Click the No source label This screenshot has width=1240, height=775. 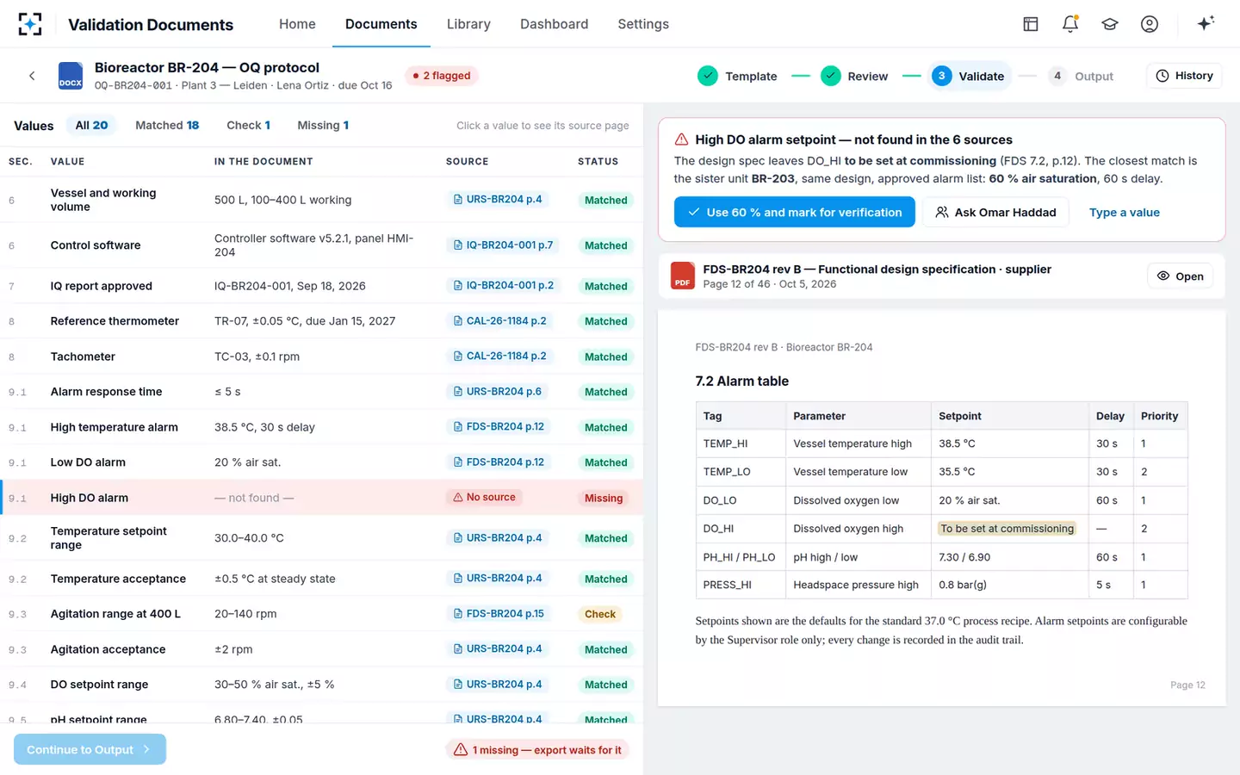point(485,497)
